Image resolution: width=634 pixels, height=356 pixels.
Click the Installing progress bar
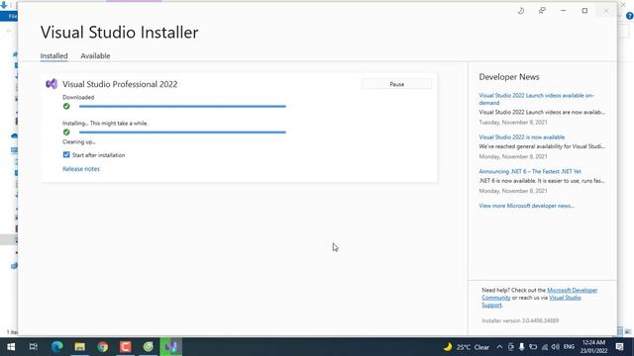point(182,132)
